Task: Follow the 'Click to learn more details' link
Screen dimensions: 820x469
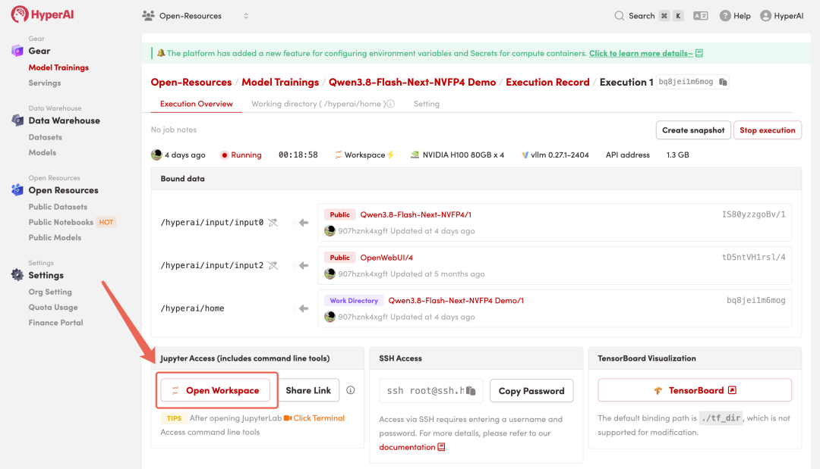Action: (641, 53)
